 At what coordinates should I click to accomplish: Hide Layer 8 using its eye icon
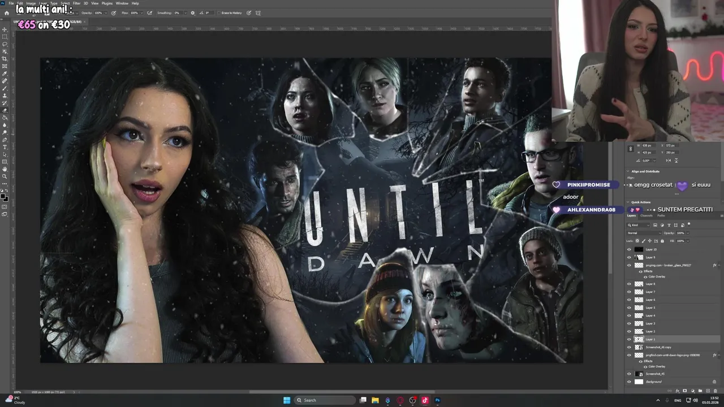(629, 284)
